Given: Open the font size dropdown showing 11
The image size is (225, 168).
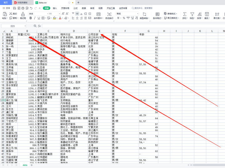Looking at the screenshot, I should 59,14.
